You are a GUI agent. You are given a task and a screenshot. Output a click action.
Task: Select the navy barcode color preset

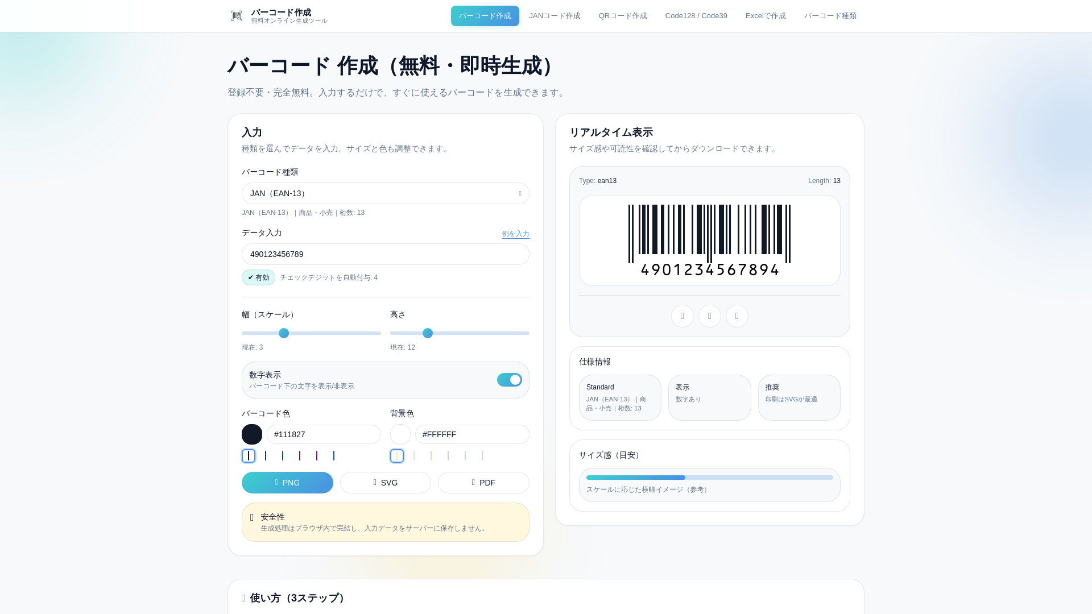coord(266,456)
